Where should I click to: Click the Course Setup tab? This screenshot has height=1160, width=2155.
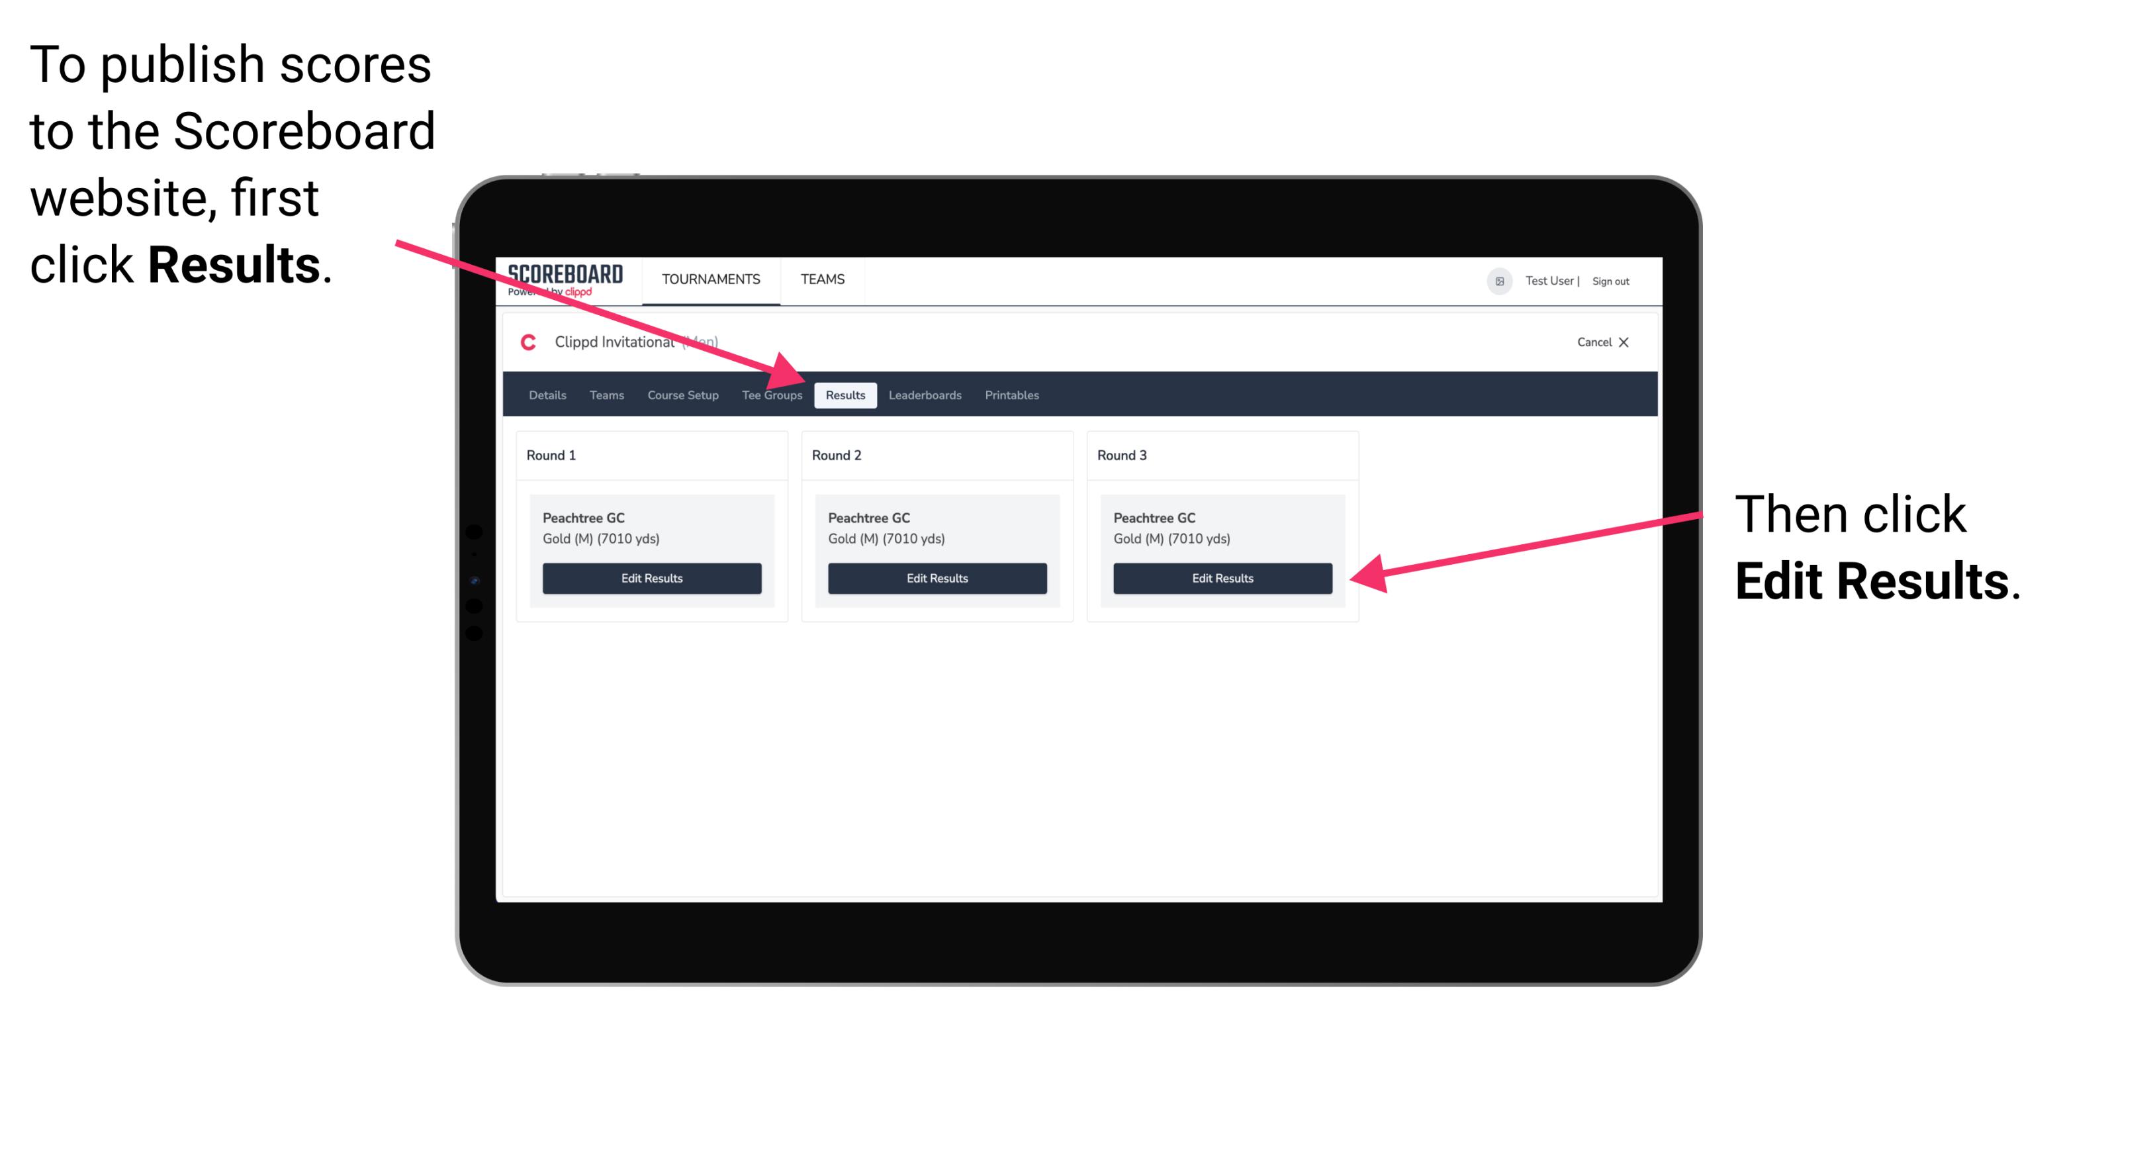pyautogui.click(x=682, y=395)
